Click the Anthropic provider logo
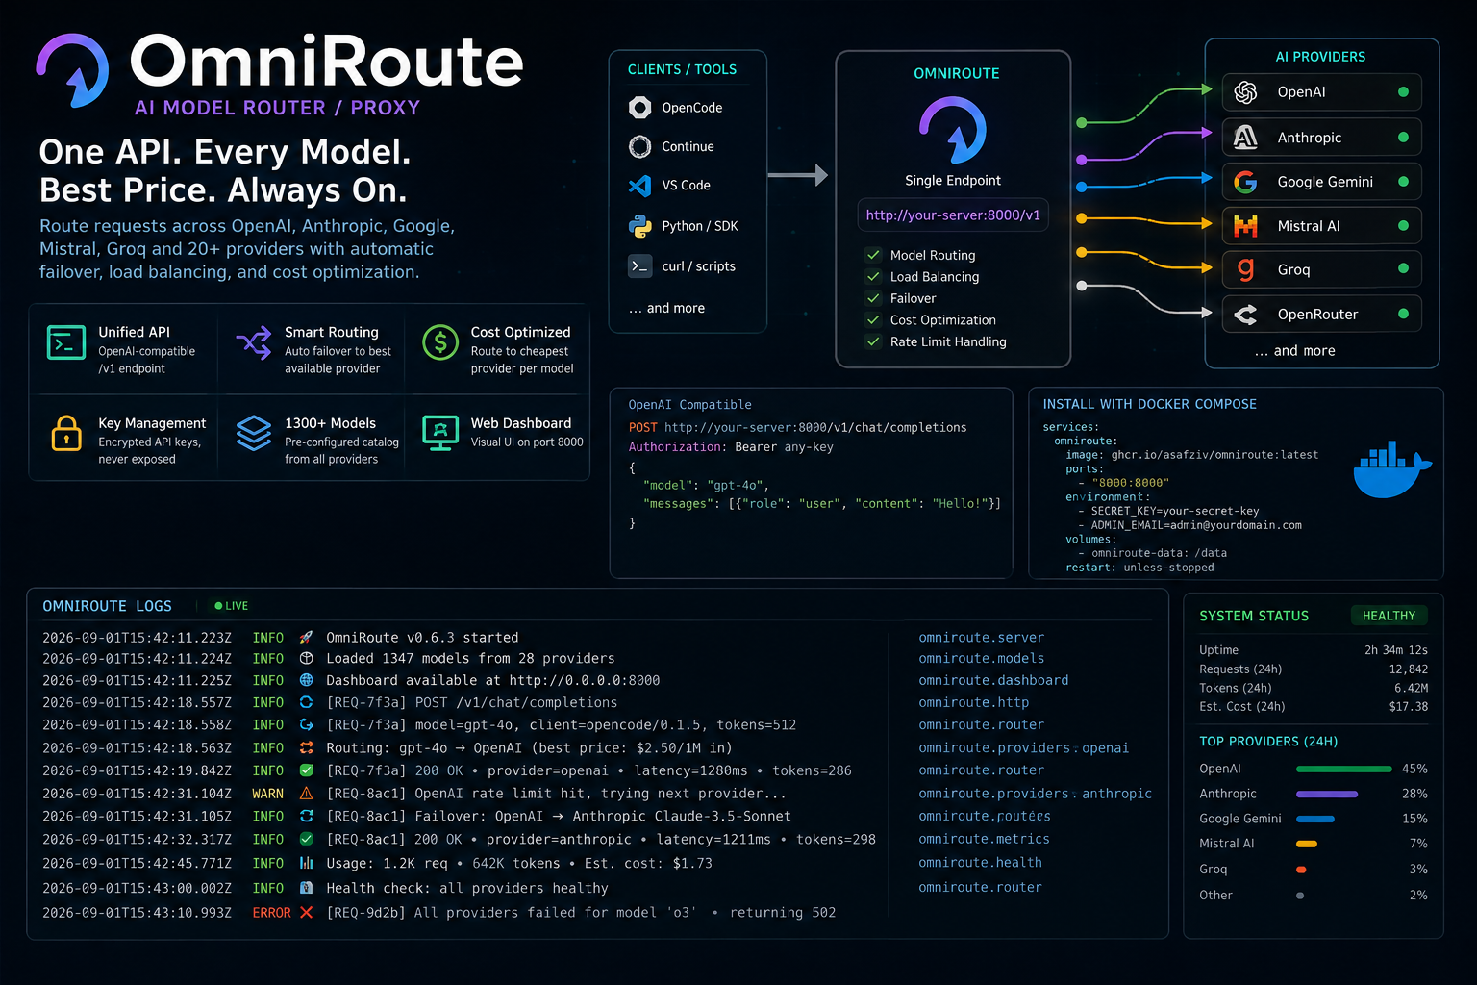The image size is (1477, 985). (1245, 138)
